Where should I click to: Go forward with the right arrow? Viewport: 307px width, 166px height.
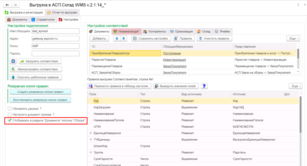[x=15, y=5]
